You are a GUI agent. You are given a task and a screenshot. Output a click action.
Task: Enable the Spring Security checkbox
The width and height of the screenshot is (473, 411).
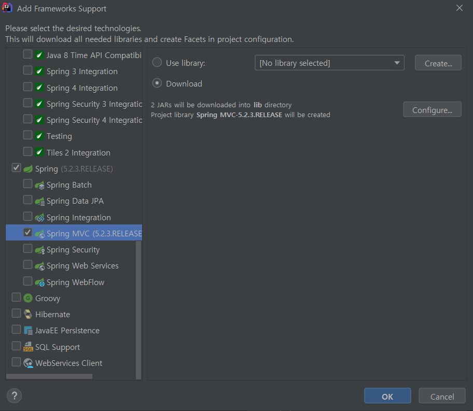click(x=27, y=249)
